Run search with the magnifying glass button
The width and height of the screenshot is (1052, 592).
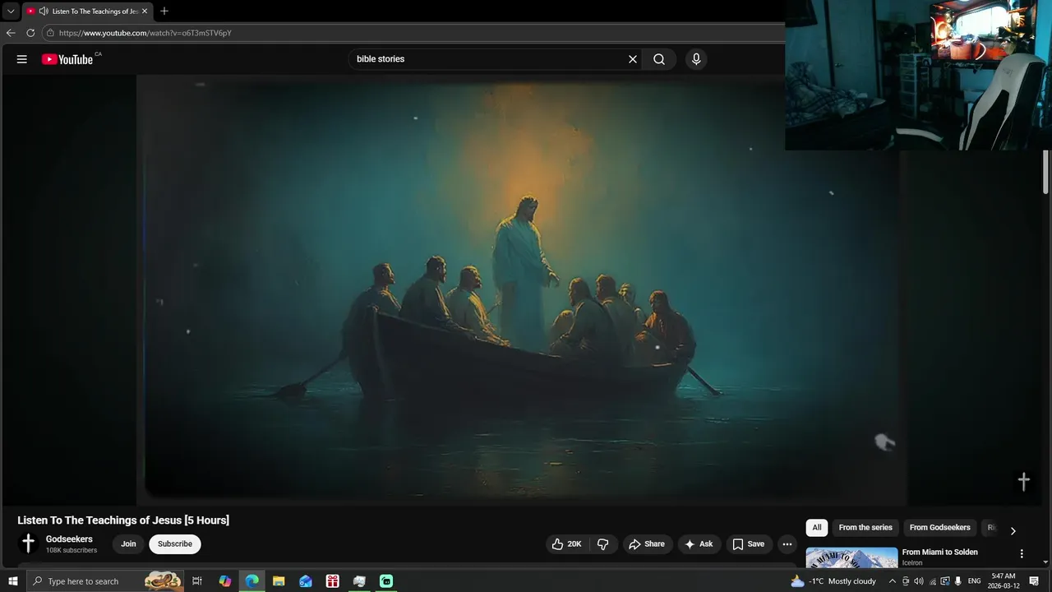[x=659, y=59]
